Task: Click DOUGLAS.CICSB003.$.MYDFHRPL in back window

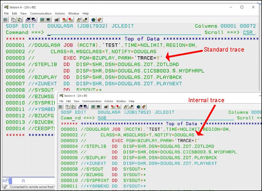Action: point(161,71)
